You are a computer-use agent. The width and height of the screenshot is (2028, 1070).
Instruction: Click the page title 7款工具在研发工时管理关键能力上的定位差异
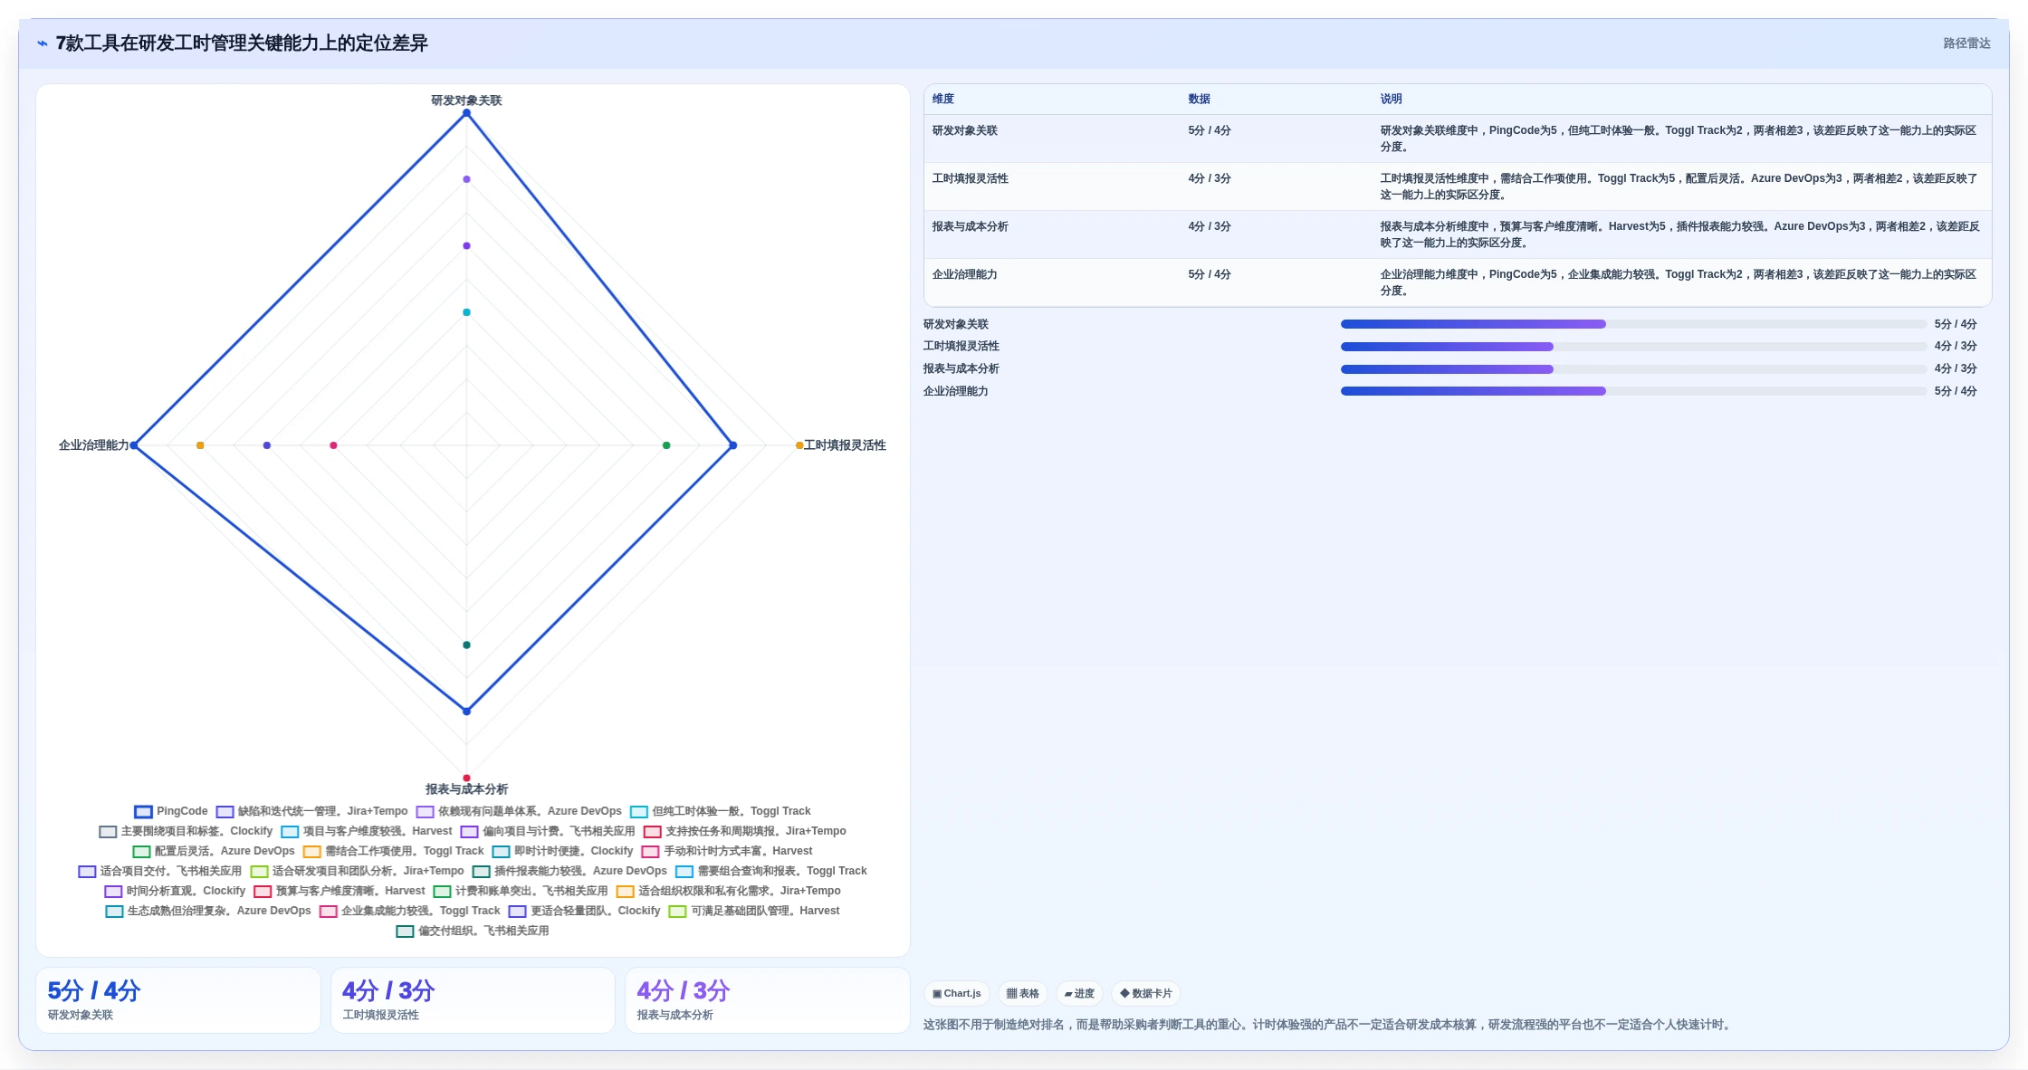[242, 43]
